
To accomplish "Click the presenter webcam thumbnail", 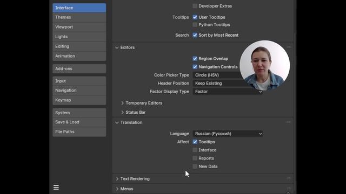I will (264, 65).
